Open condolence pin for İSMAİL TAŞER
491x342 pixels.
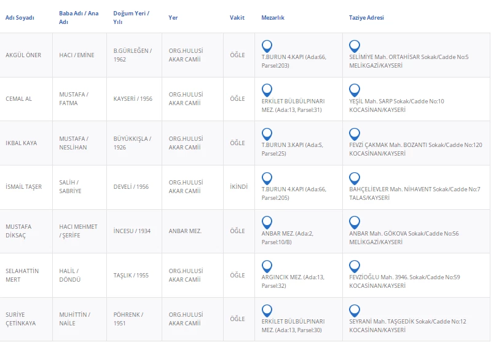pos(355,178)
